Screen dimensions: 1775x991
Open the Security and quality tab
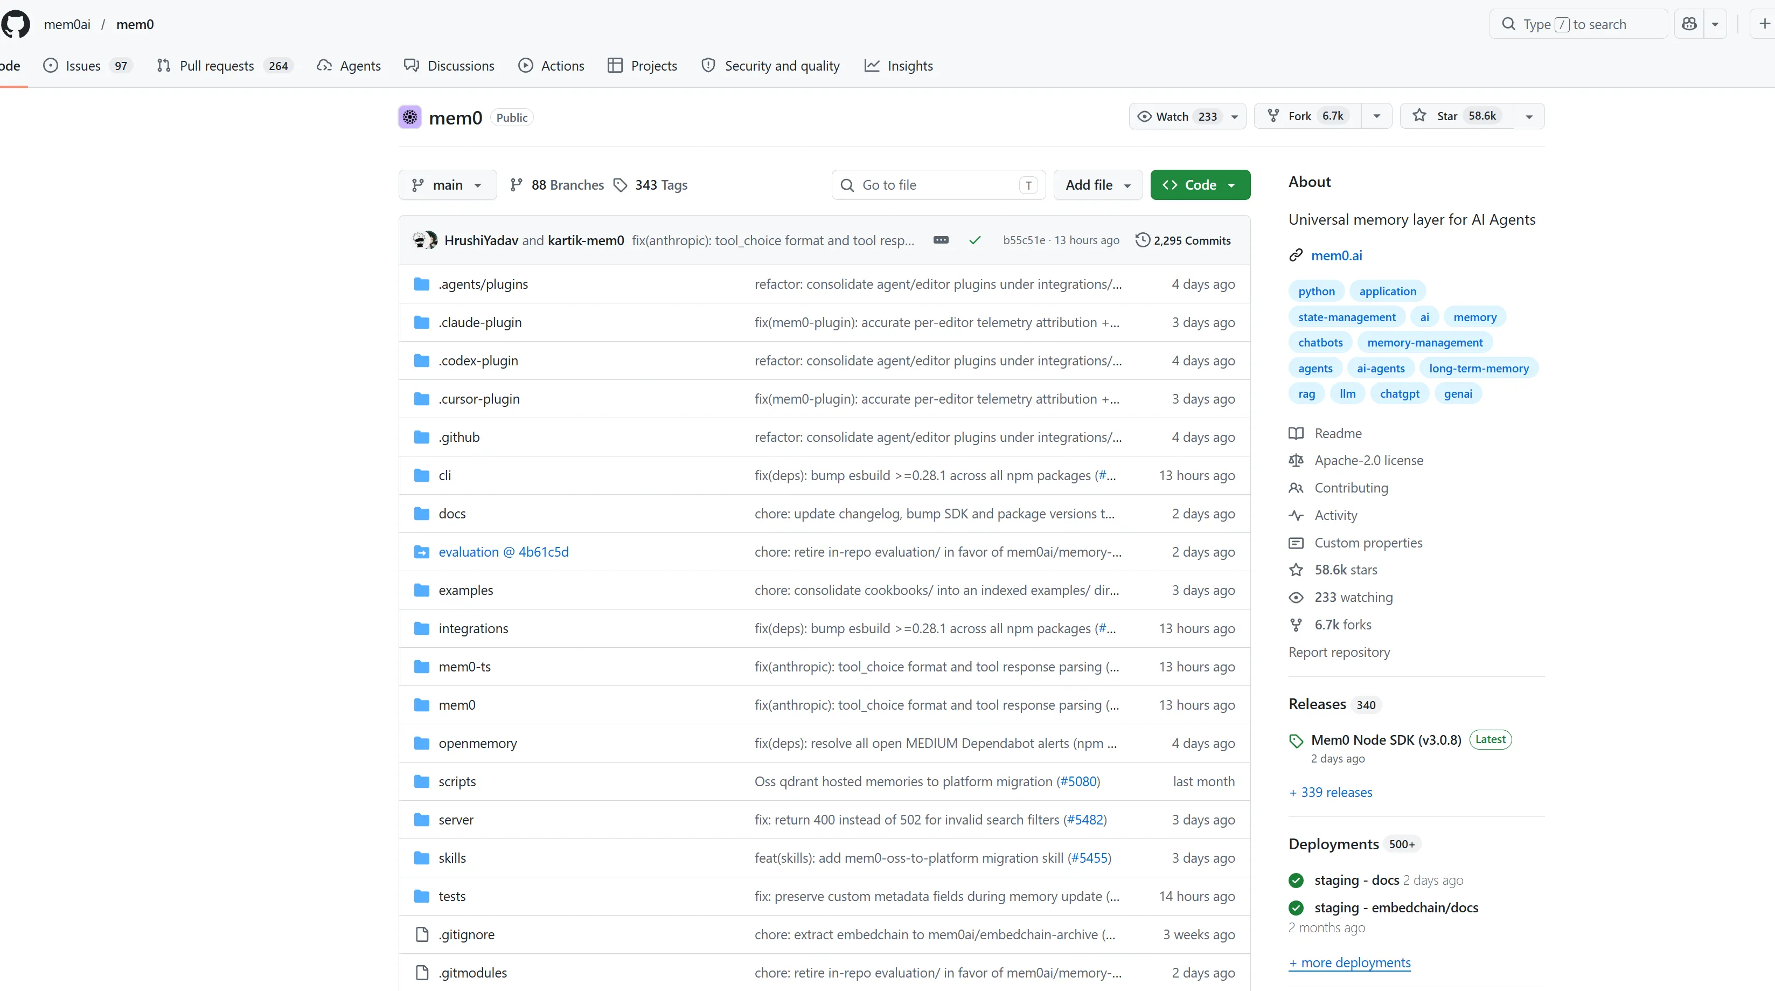click(x=770, y=65)
